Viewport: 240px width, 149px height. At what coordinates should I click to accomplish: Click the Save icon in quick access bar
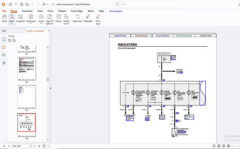[16, 4]
